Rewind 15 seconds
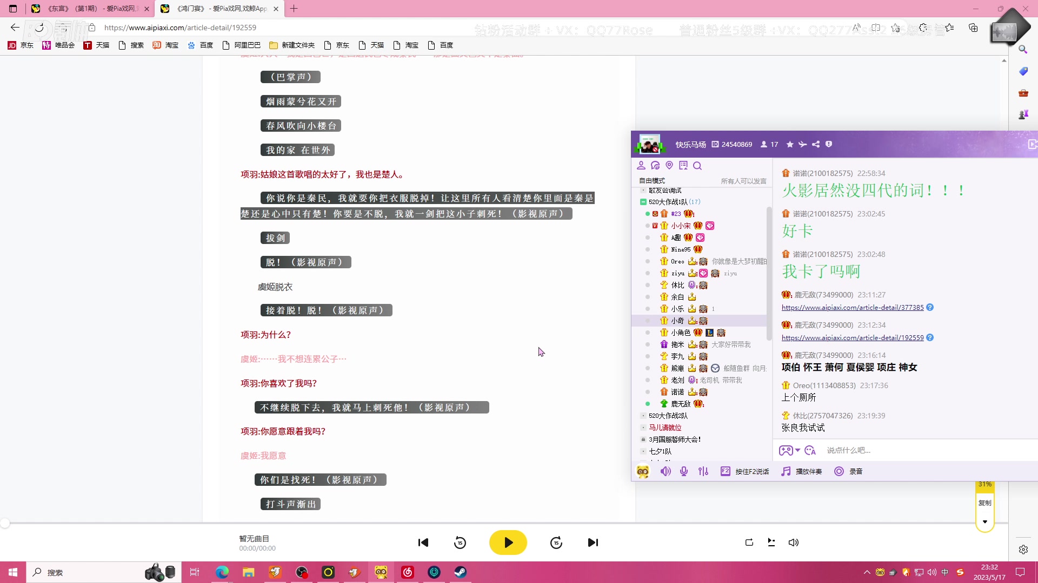1038x583 pixels. pos(460,543)
